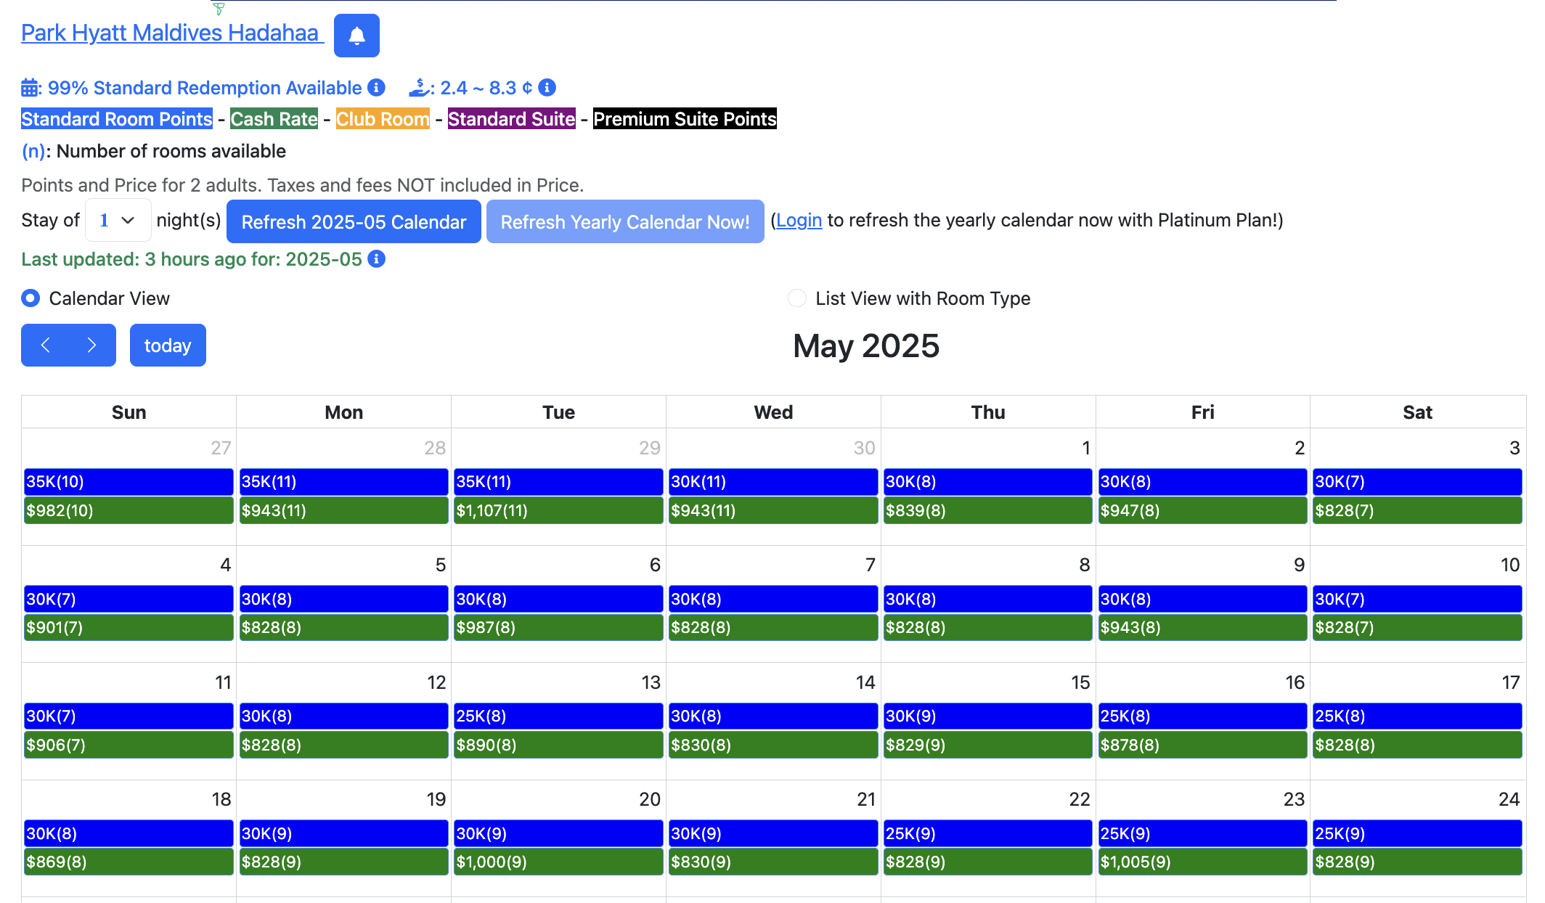Viewport: 1545px width, 903px height.
Task: Open the Stay of nights dropdown
Action: coord(118,220)
